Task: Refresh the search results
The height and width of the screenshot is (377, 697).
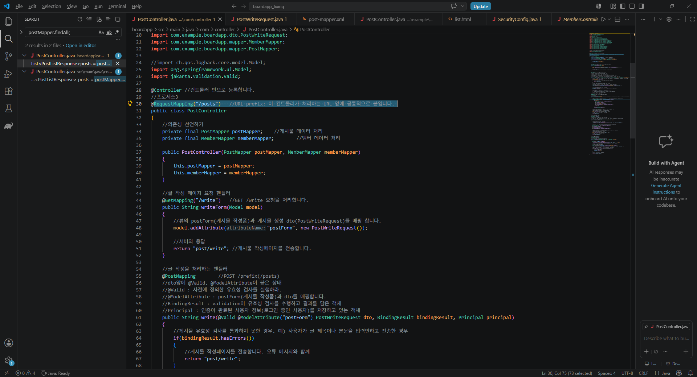Action: (80, 19)
